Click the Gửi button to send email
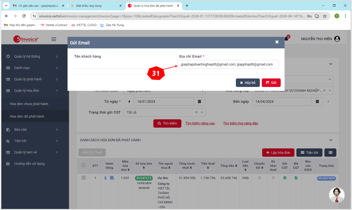 tap(271, 83)
